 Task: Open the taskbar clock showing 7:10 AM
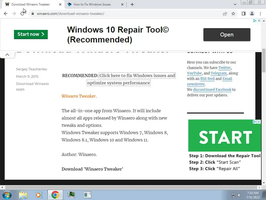253,195
